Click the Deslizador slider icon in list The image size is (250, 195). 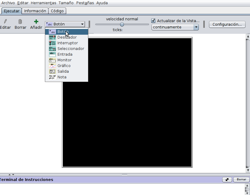(52, 37)
